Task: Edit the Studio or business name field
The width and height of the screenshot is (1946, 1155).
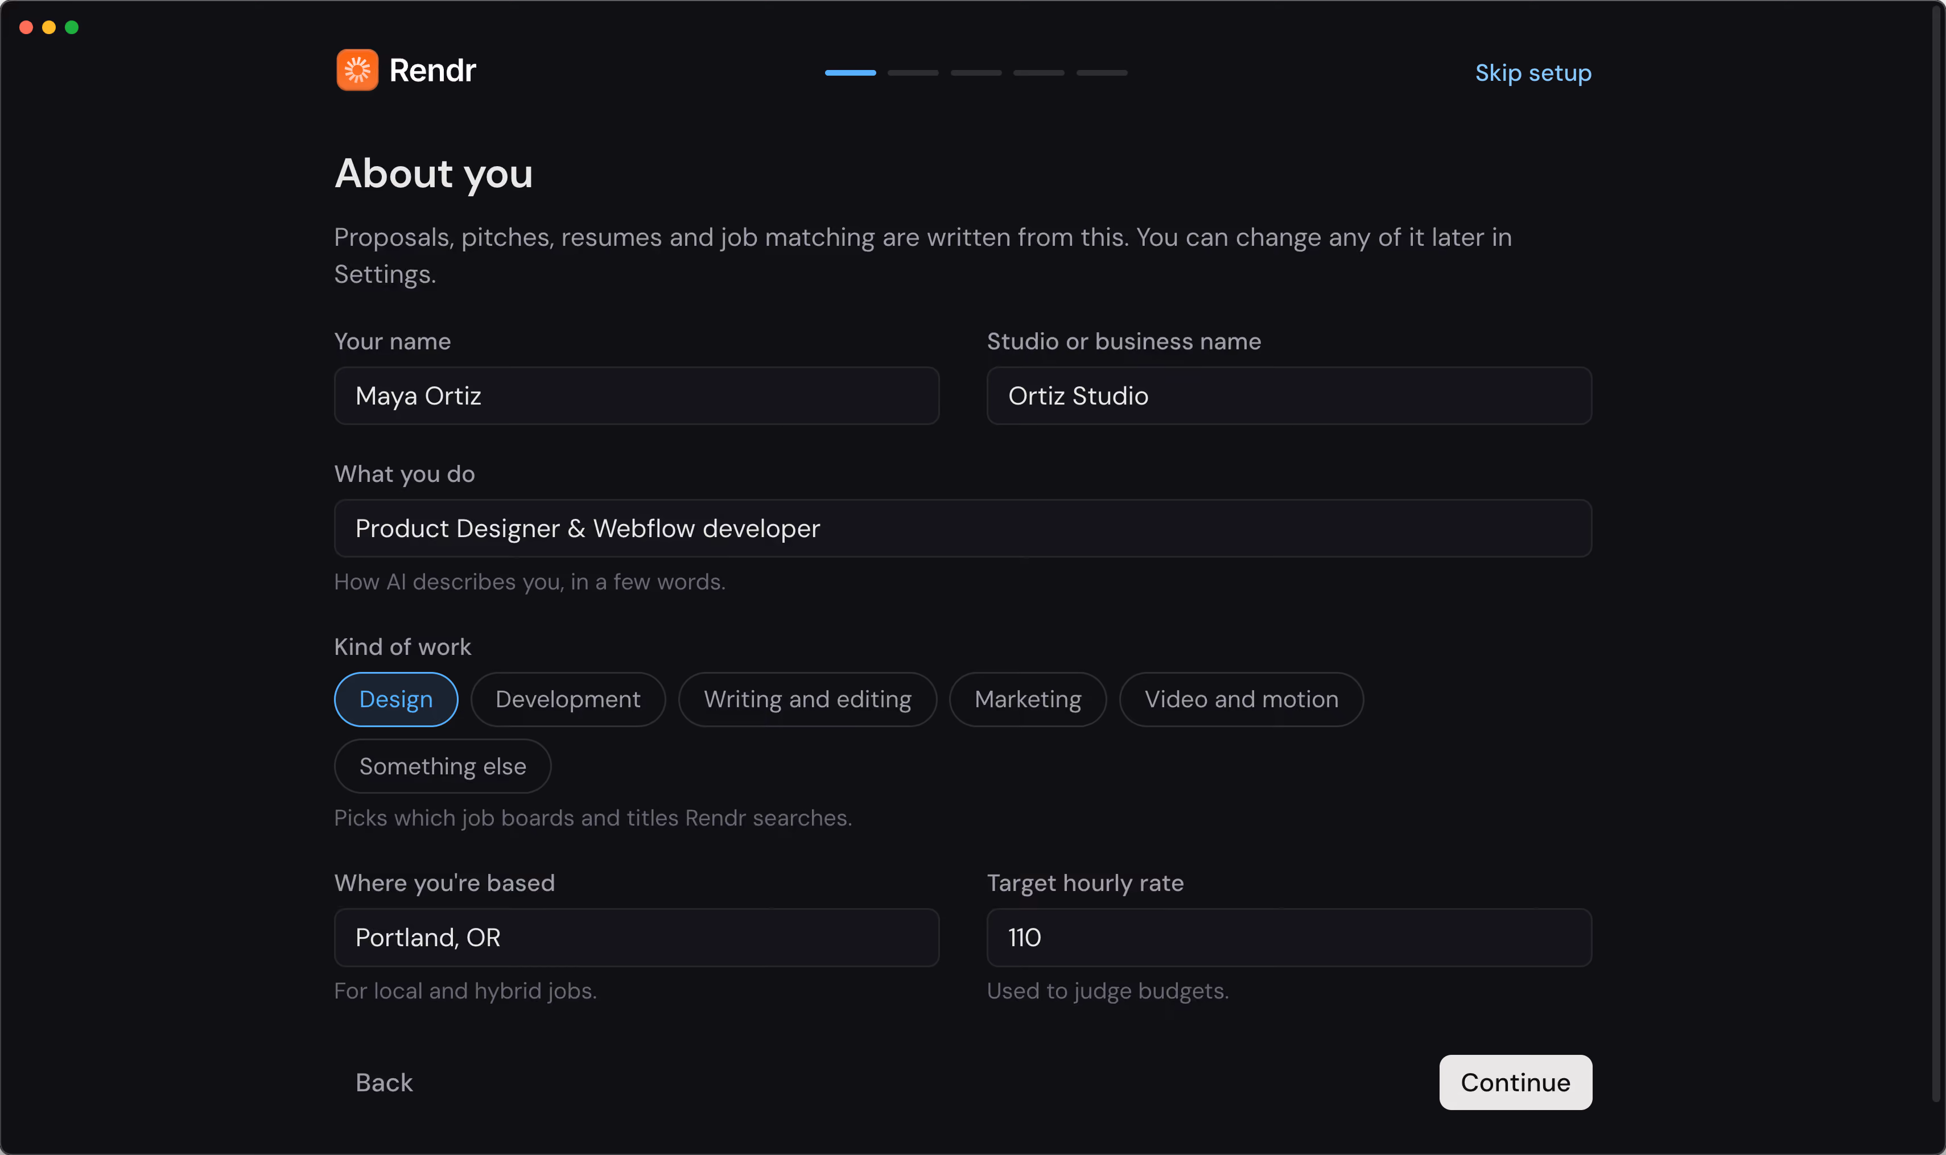Action: [1289, 395]
